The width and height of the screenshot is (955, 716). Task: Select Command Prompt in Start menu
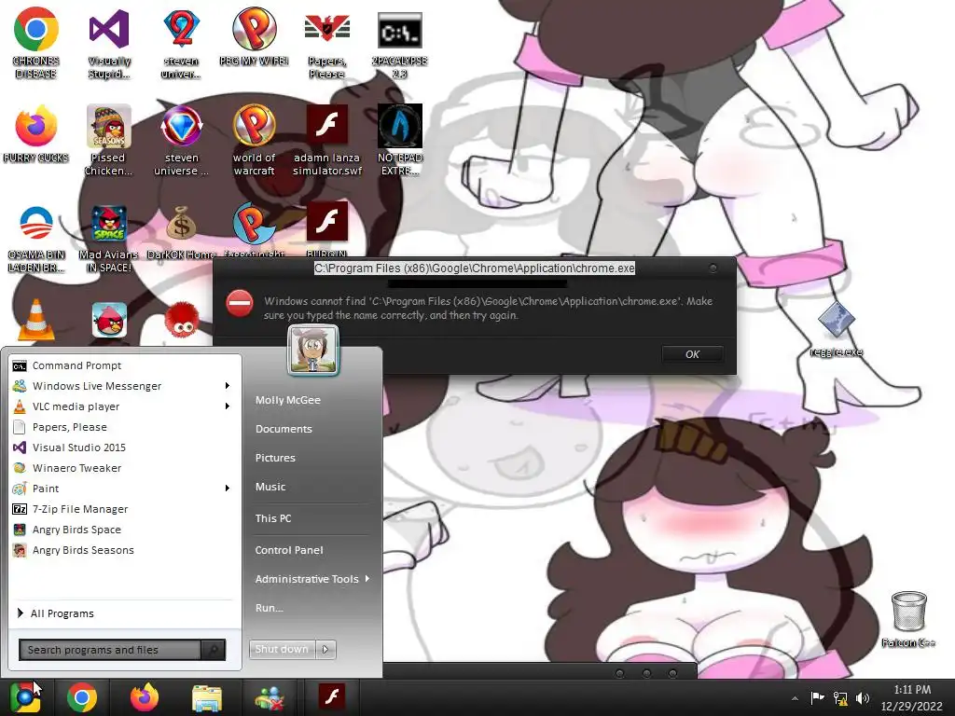pyautogui.click(x=126, y=365)
